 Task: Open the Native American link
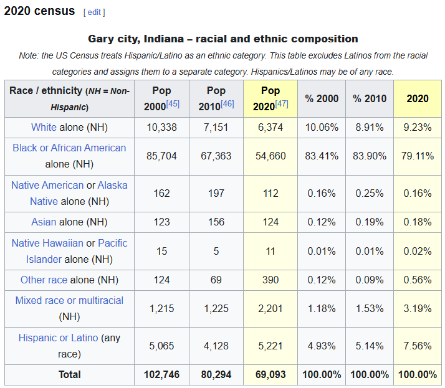tap(47, 185)
